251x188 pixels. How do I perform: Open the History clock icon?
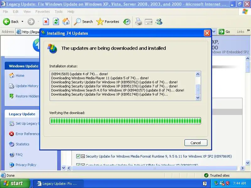127,22
